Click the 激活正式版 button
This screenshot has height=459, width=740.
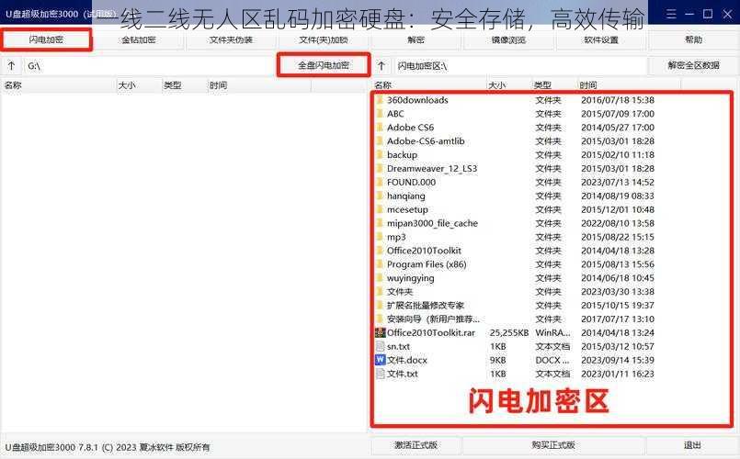point(416,445)
